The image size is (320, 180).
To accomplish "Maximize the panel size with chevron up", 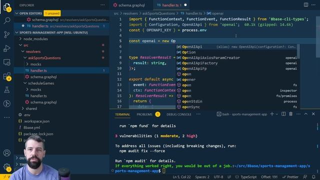I will tap(306, 114).
